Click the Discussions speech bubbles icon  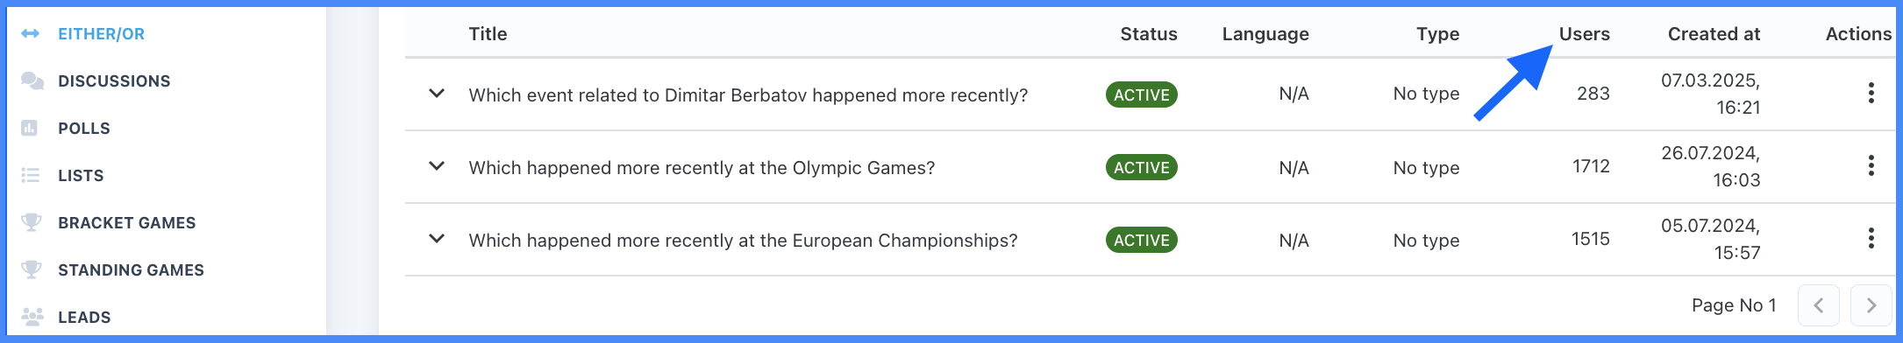point(32,81)
